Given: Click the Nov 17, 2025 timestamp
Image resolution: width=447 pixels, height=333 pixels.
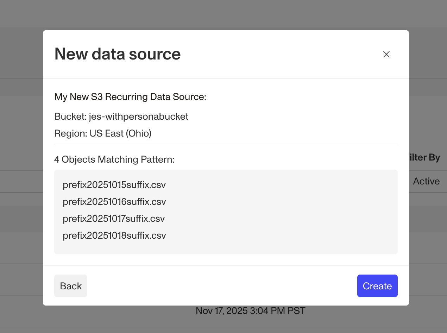Looking at the screenshot, I should (x=250, y=310).
